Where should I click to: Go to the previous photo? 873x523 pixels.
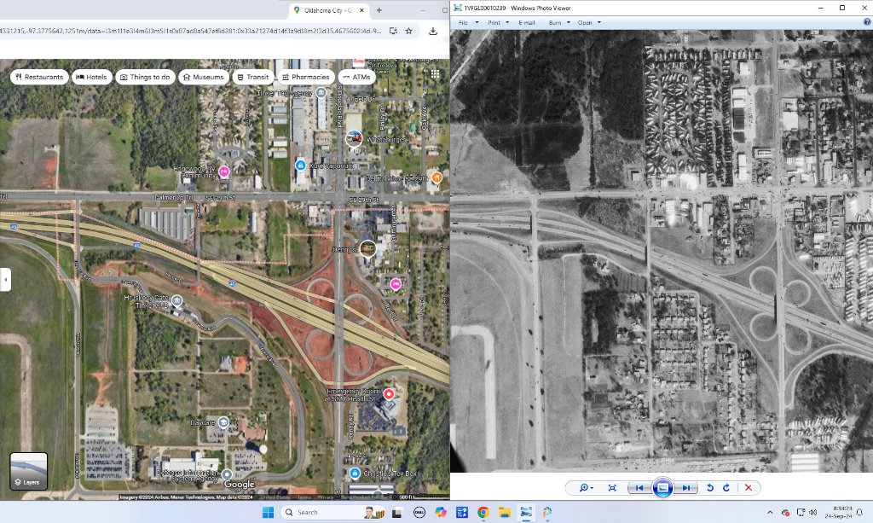coord(638,487)
